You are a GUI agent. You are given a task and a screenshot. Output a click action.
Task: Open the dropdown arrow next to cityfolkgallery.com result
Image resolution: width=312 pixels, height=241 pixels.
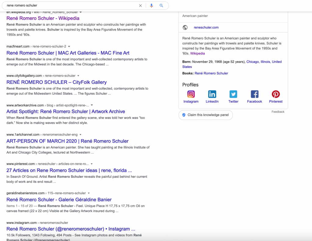pyautogui.click(x=78, y=76)
